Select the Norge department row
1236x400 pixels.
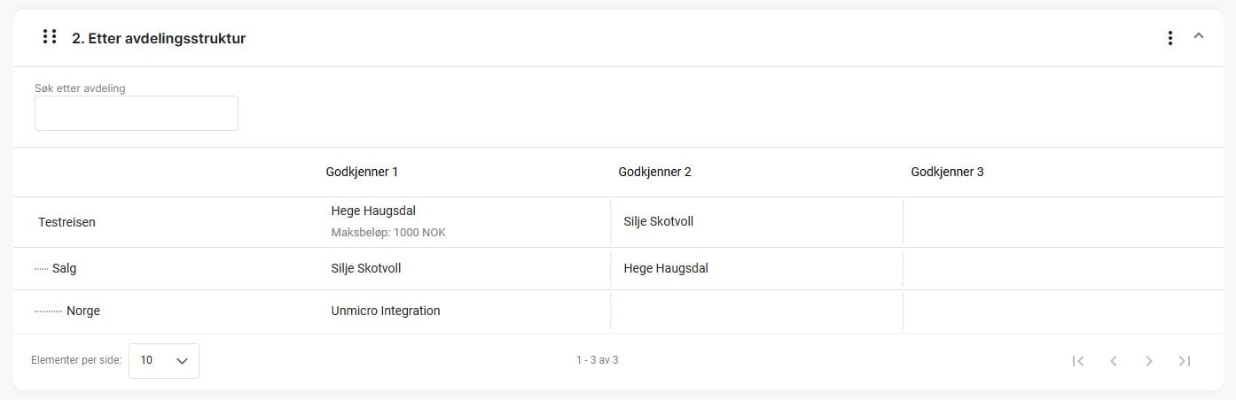tap(82, 311)
